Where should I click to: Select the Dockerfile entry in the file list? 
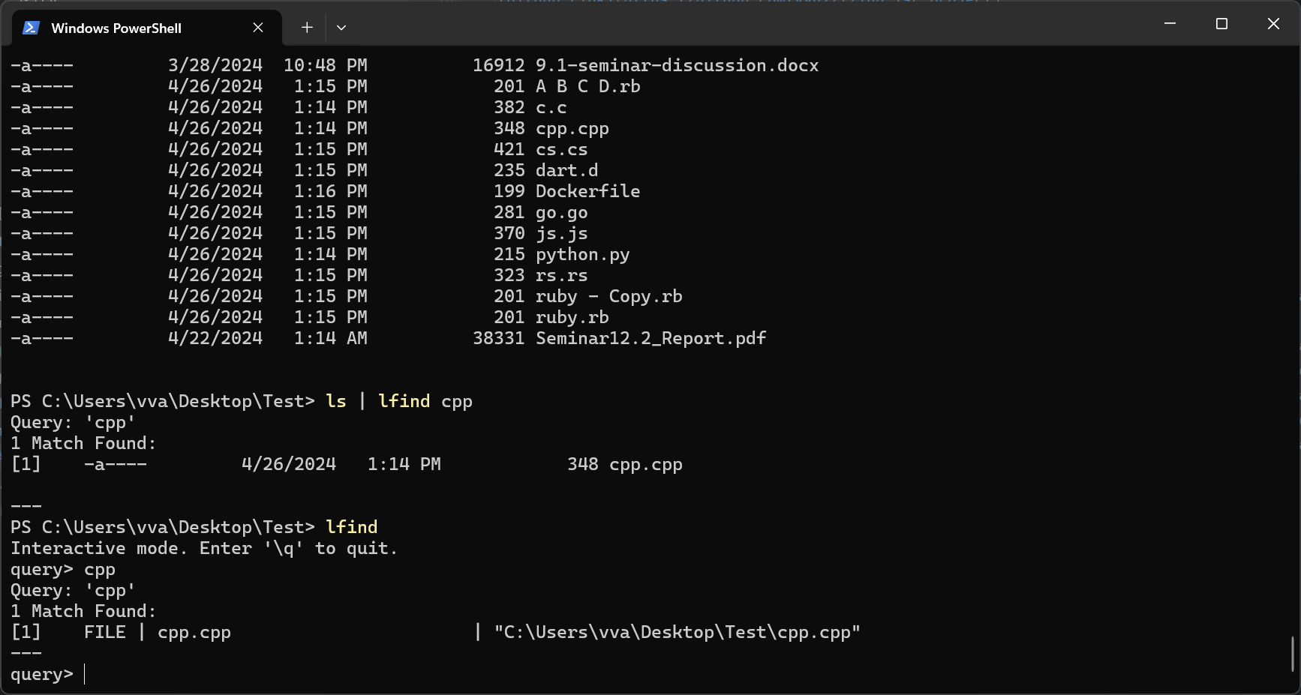(x=587, y=191)
